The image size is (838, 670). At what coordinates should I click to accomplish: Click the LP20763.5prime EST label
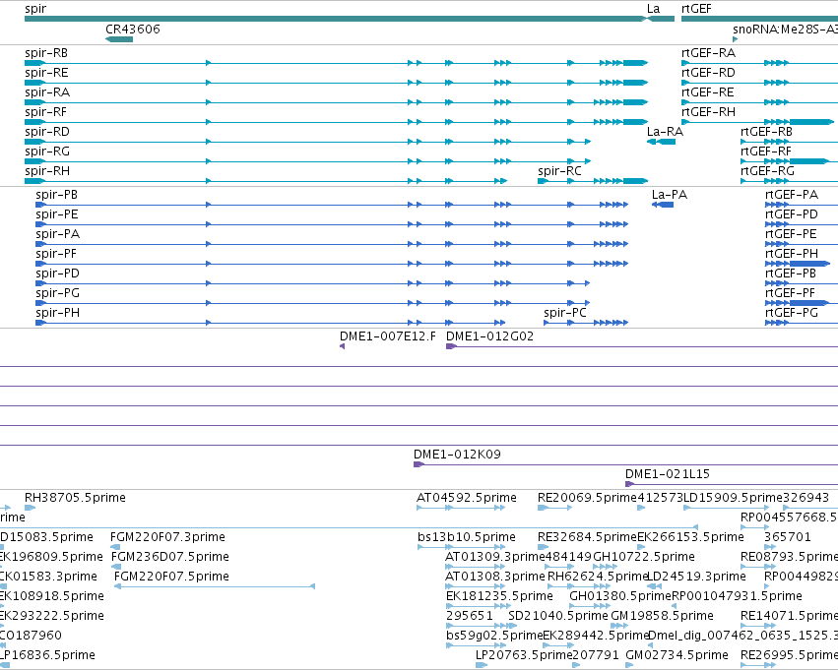tap(524, 655)
